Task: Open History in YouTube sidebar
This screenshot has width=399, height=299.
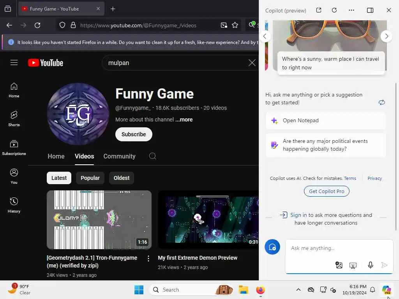Action: tap(14, 205)
